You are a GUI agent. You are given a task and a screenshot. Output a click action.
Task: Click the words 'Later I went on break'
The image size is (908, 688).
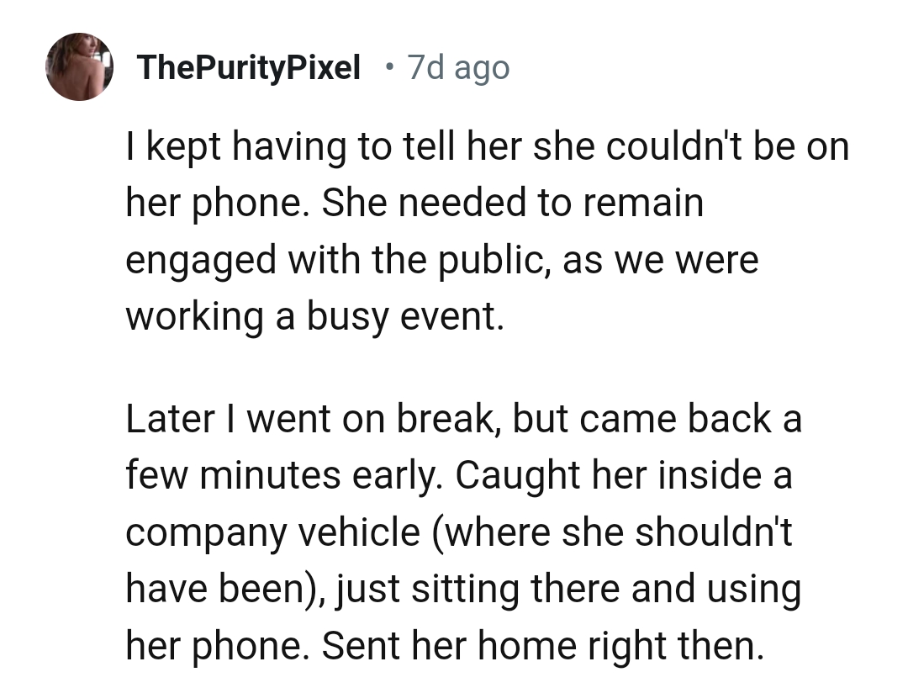[x=311, y=421]
